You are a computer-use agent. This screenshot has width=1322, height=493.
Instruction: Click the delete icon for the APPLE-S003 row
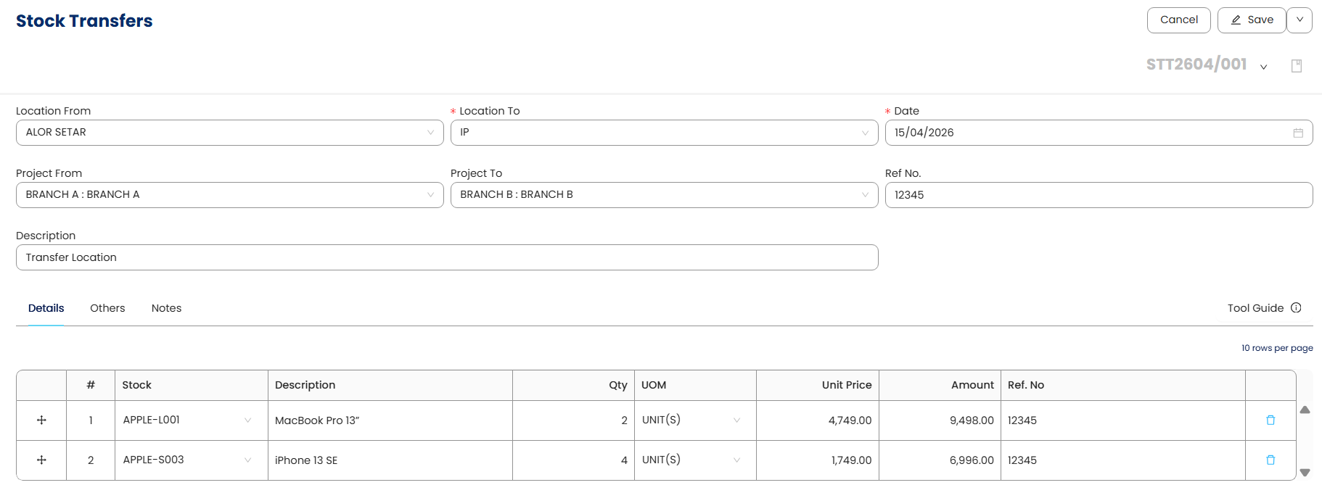[x=1270, y=460]
